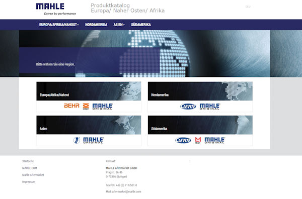Open the MAHLE.COM footer link

pyautogui.click(x=30, y=168)
